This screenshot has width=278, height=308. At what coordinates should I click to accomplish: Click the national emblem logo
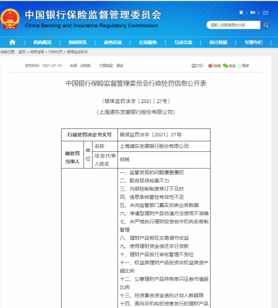pyautogui.click(x=10, y=19)
